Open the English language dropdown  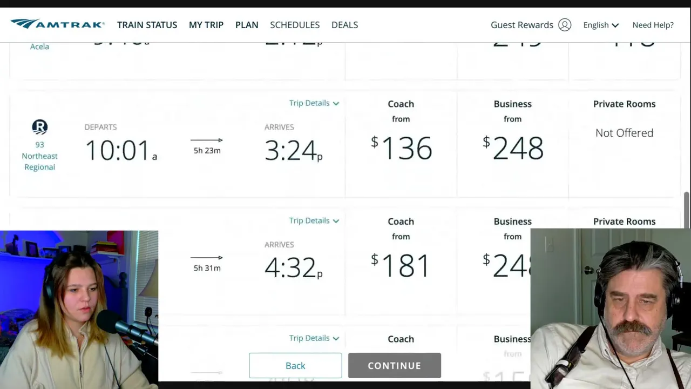pos(600,25)
